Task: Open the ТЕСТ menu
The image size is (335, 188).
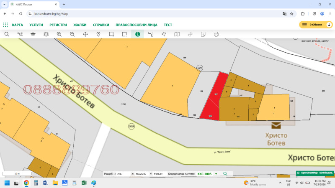Action: tap(168, 25)
